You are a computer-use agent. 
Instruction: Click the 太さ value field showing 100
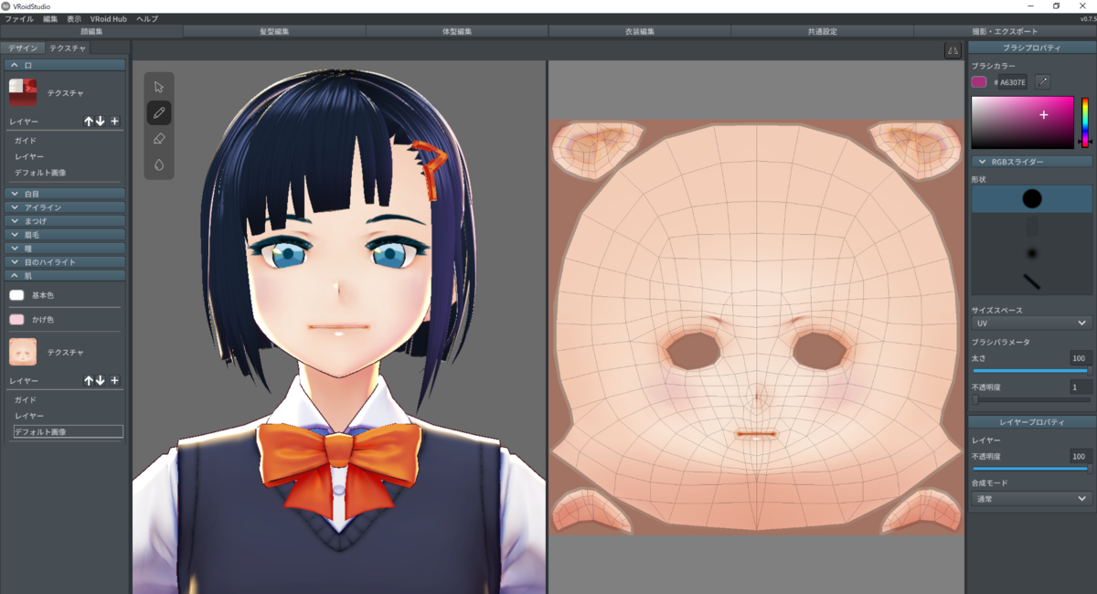coord(1080,358)
